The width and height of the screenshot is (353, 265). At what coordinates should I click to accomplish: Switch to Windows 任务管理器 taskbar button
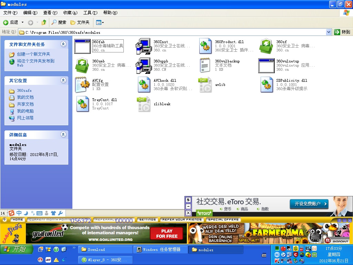(161, 249)
